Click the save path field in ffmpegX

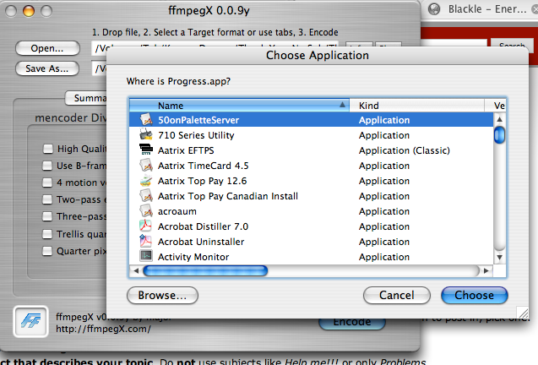pyautogui.click(x=99, y=68)
